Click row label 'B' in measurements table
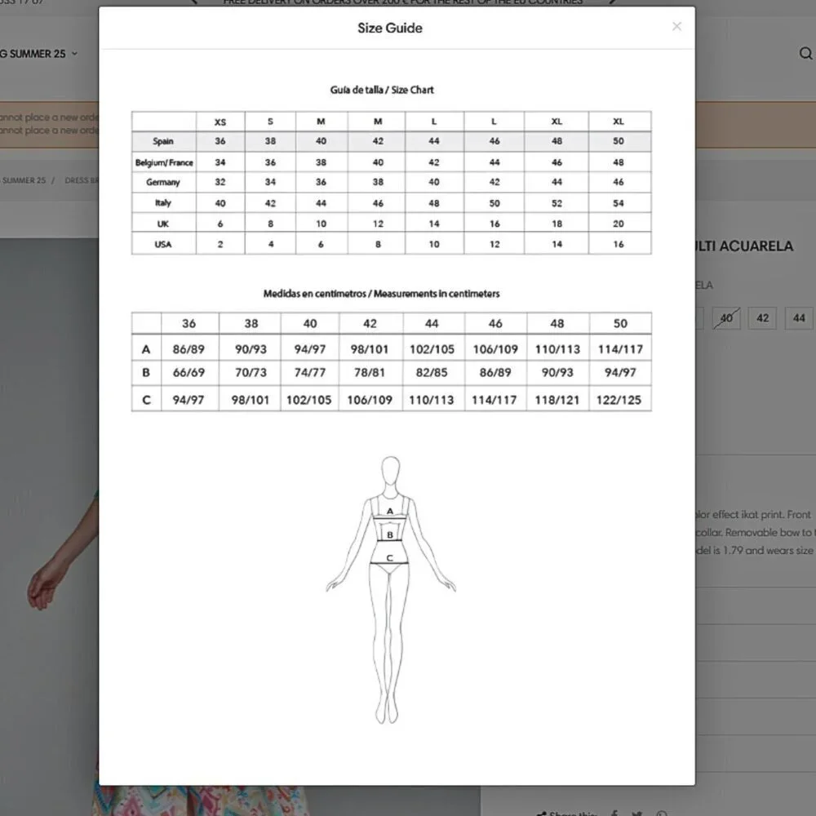 pos(146,373)
